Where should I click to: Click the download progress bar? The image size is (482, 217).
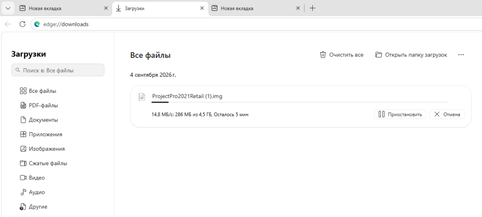tap(300, 102)
